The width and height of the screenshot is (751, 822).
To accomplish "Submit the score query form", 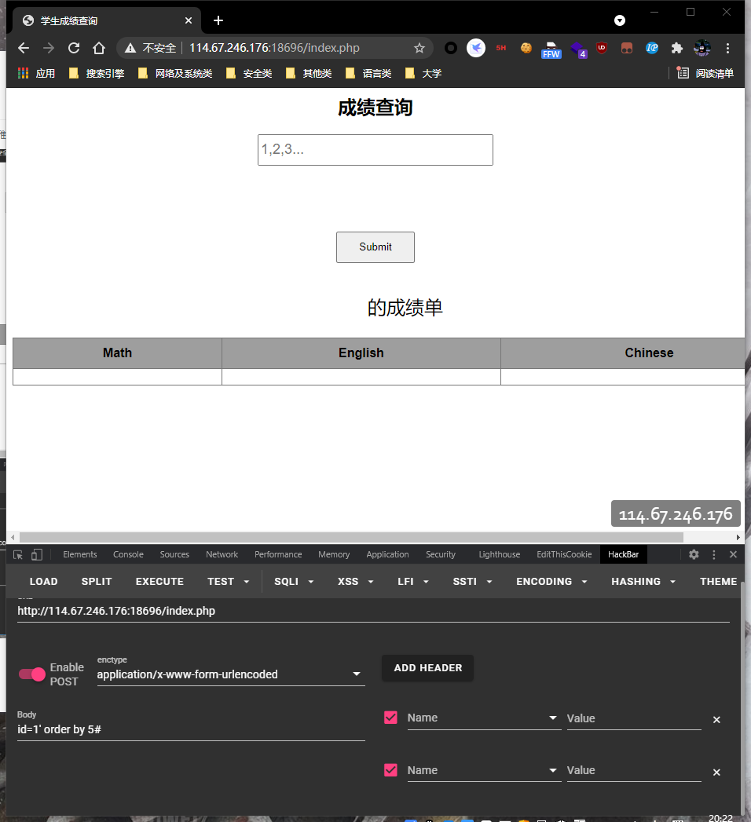I will (375, 247).
